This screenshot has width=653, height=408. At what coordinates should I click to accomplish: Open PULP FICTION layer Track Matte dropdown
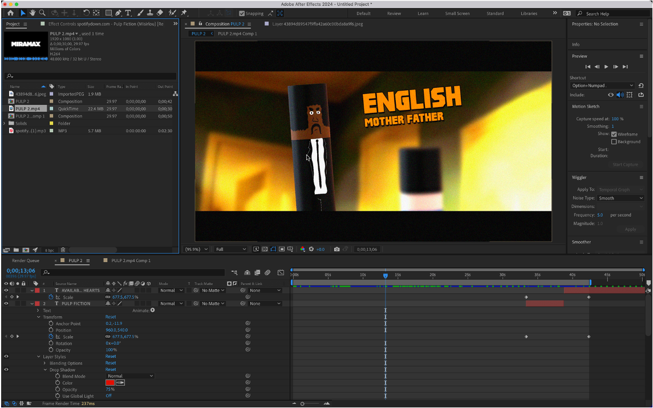click(213, 304)
